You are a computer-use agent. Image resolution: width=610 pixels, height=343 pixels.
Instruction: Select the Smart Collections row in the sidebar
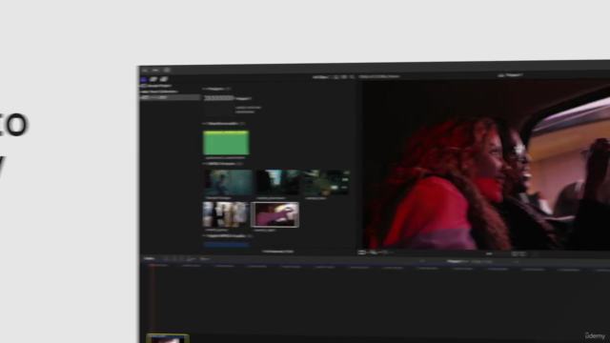[159, 91]
